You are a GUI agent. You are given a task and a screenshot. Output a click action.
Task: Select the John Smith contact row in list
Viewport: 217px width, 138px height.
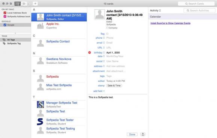59,17
